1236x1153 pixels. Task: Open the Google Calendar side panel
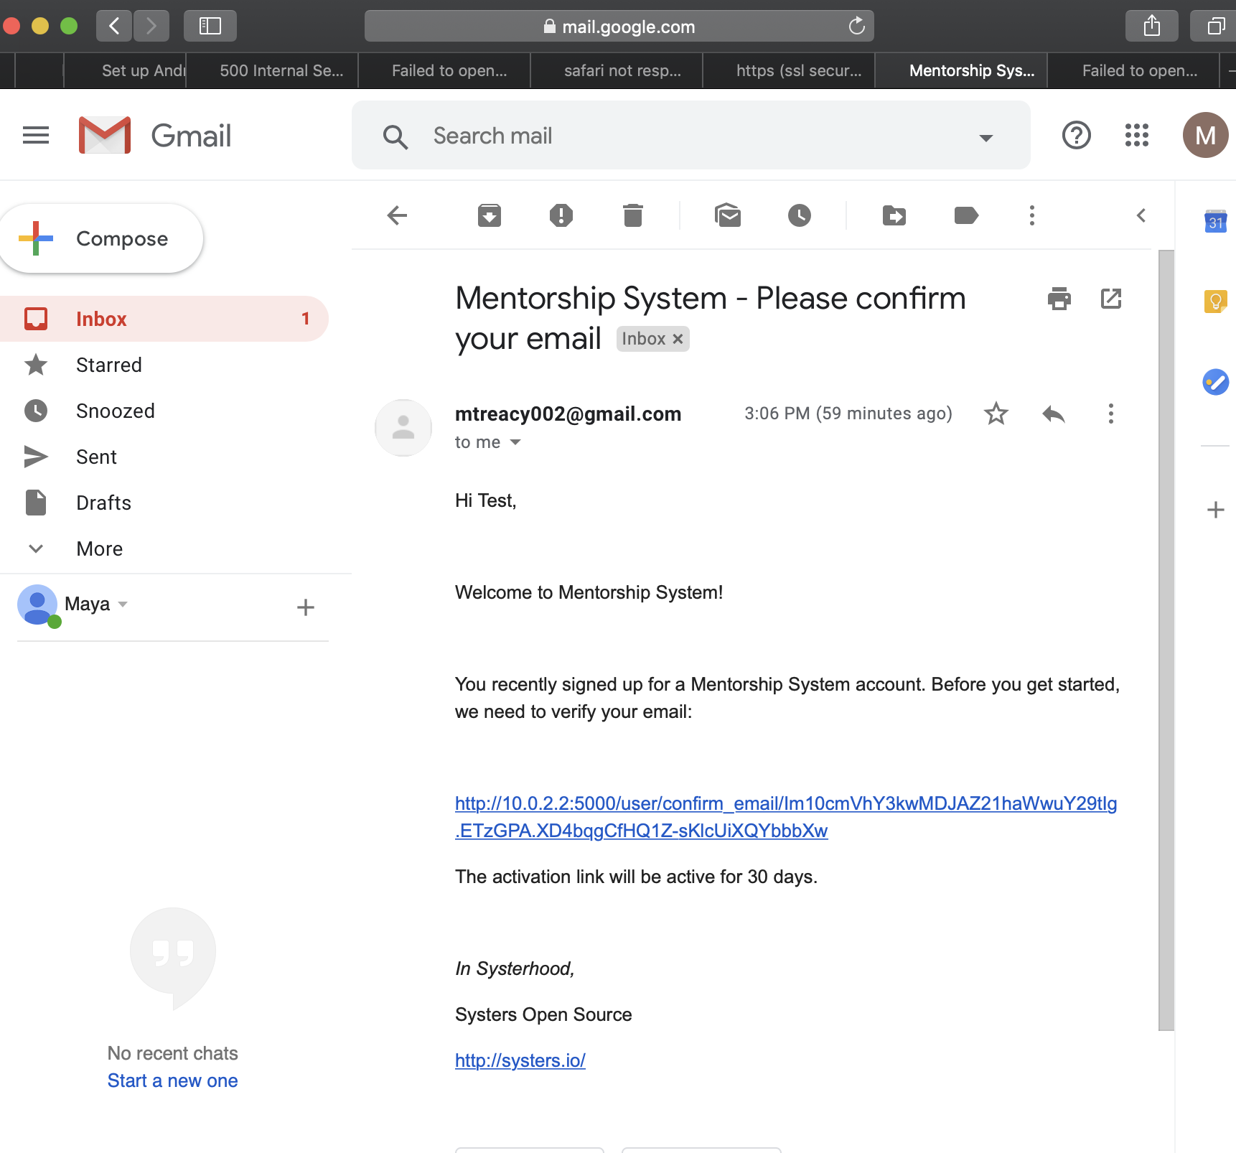click(x=1216, y=221)
